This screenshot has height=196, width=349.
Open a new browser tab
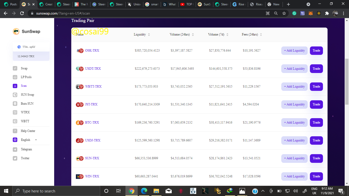(288, 4)
